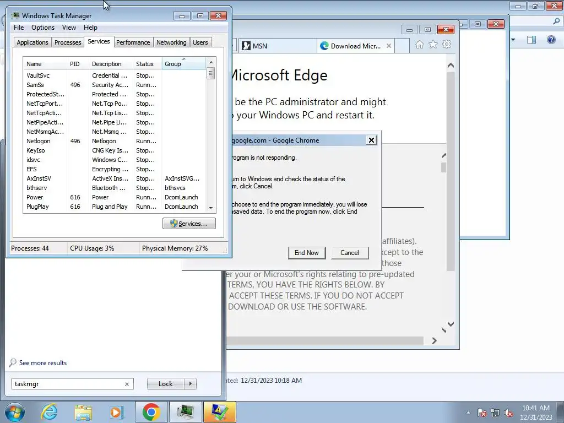
Task: Select the AxInstSV service row
Action: pos(115,178)
